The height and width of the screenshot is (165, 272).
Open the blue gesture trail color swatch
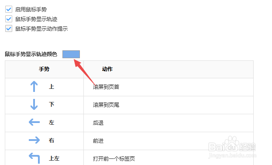click(71, 54)
